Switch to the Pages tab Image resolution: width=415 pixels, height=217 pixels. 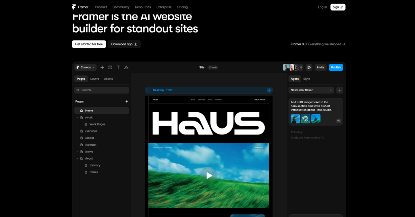(x=81, y=79)
